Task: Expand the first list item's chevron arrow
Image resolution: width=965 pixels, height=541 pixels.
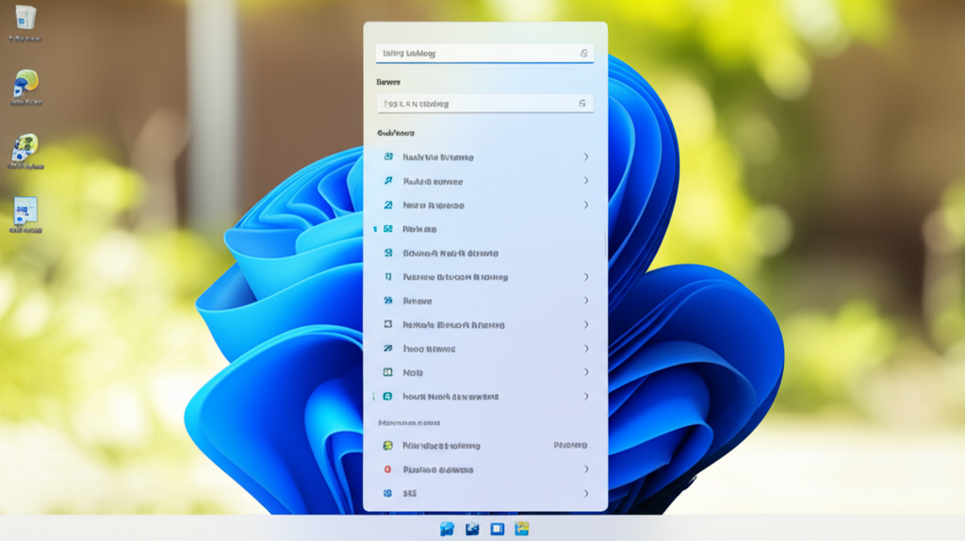Action: [585, 156]
